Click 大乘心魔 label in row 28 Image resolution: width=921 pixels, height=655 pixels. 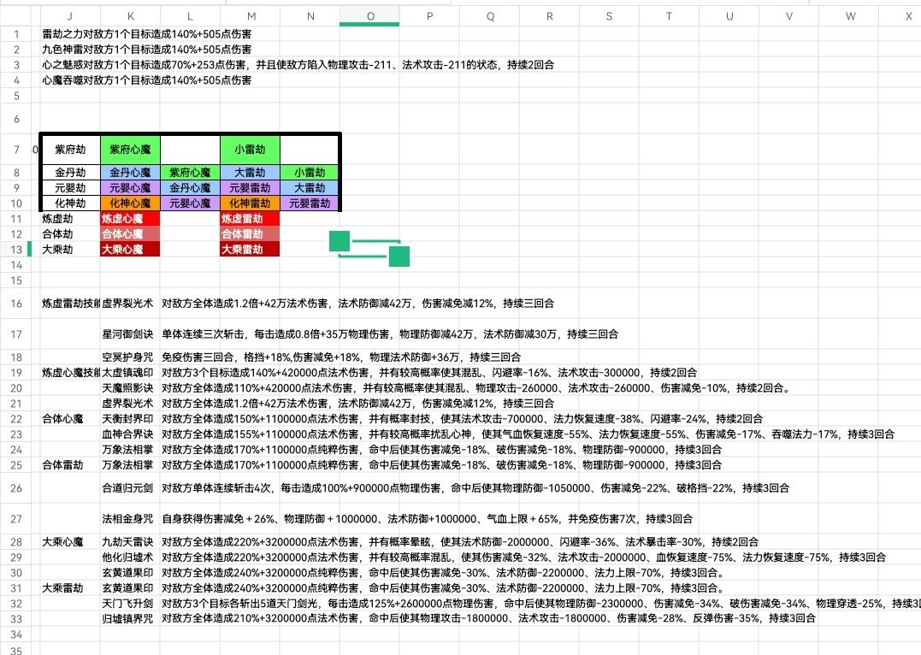(x=62, y=541)
